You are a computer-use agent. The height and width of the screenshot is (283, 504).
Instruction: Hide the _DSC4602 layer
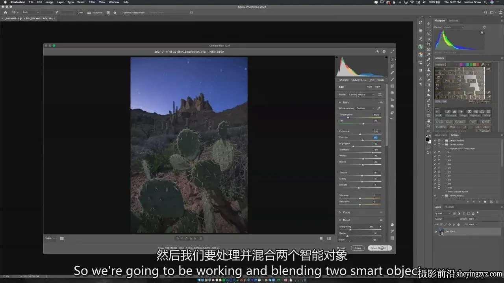point(435,232)
